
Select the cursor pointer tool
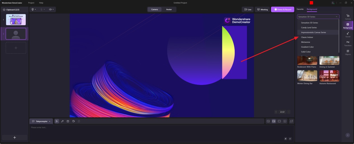(57, 121)
